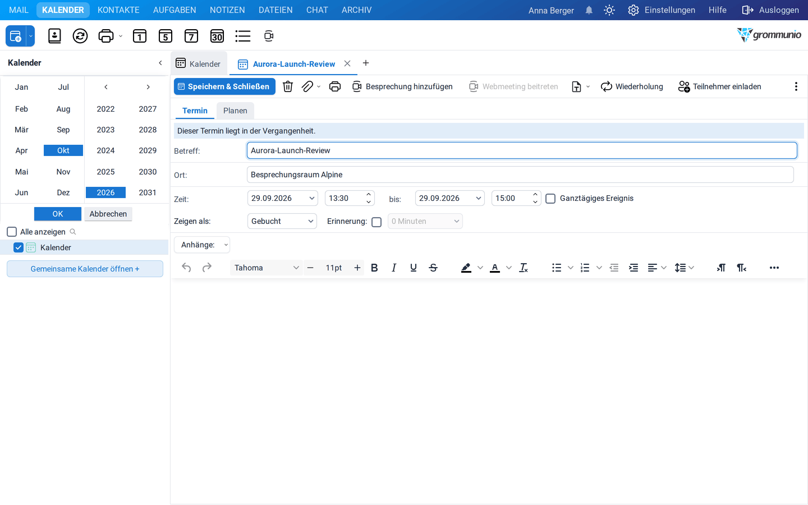This screenshot has height=505, width=808.
Task: Clear formatting with the Tx icon
Action: pos(524,268)
